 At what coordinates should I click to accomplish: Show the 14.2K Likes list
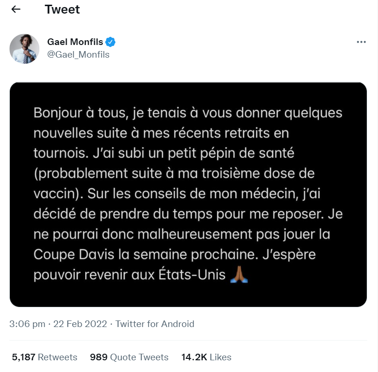click(x=206, y=357)
